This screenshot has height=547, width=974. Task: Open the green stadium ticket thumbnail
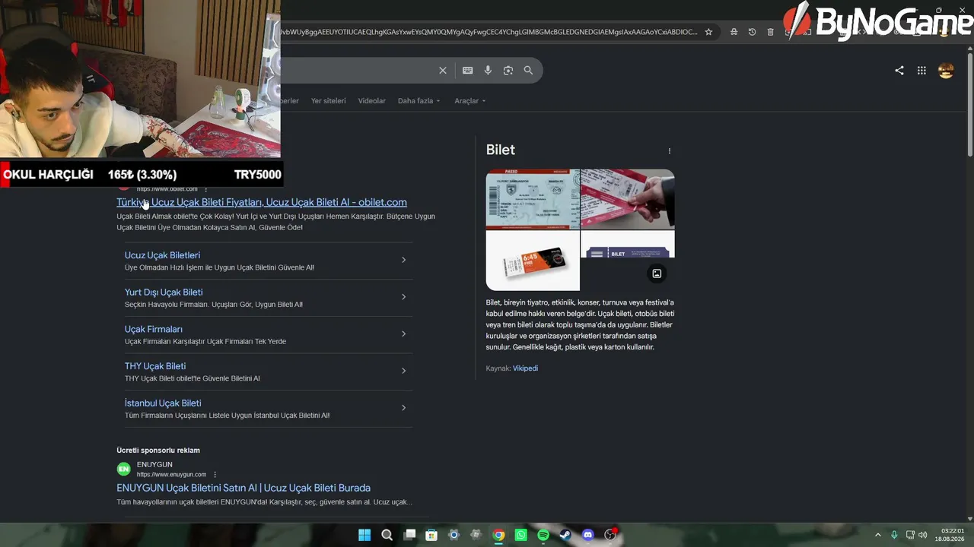tap(533, 199)
